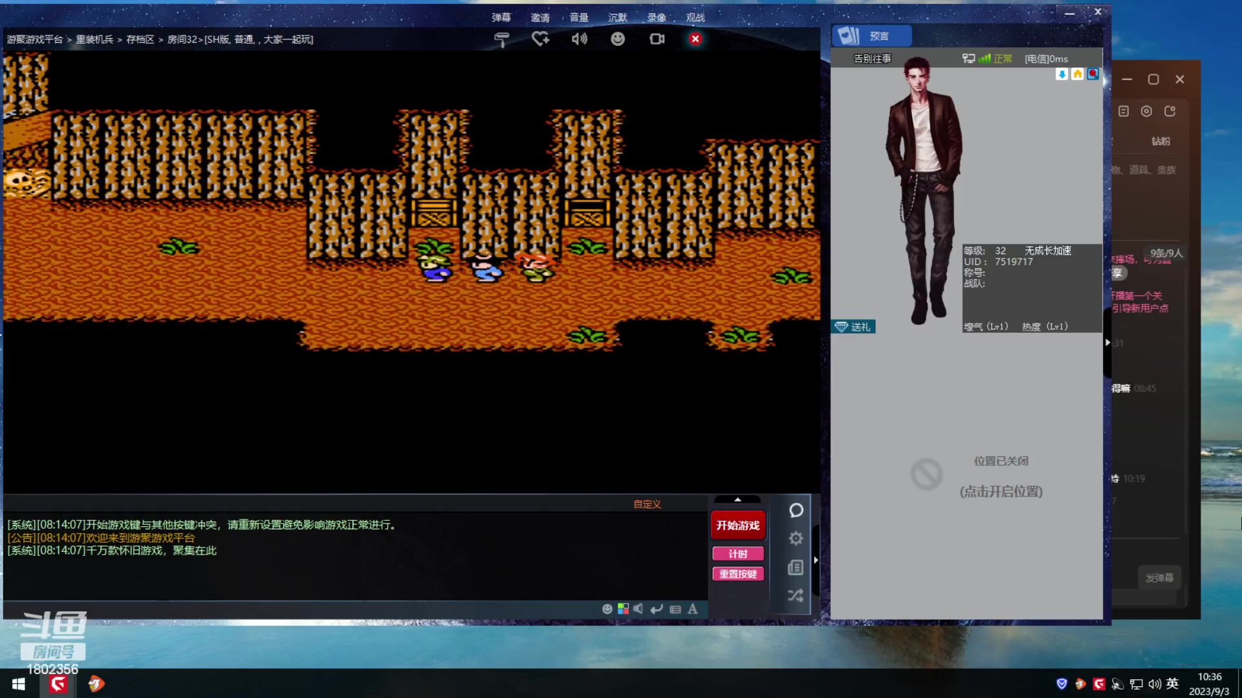Select the 沉默 menu label
The width and height of the screenshot is (1242, 698).
(x=618, y=18)
